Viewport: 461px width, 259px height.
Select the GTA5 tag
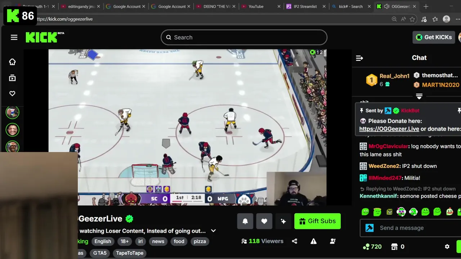pyautogui.click(x=100, y=253)
